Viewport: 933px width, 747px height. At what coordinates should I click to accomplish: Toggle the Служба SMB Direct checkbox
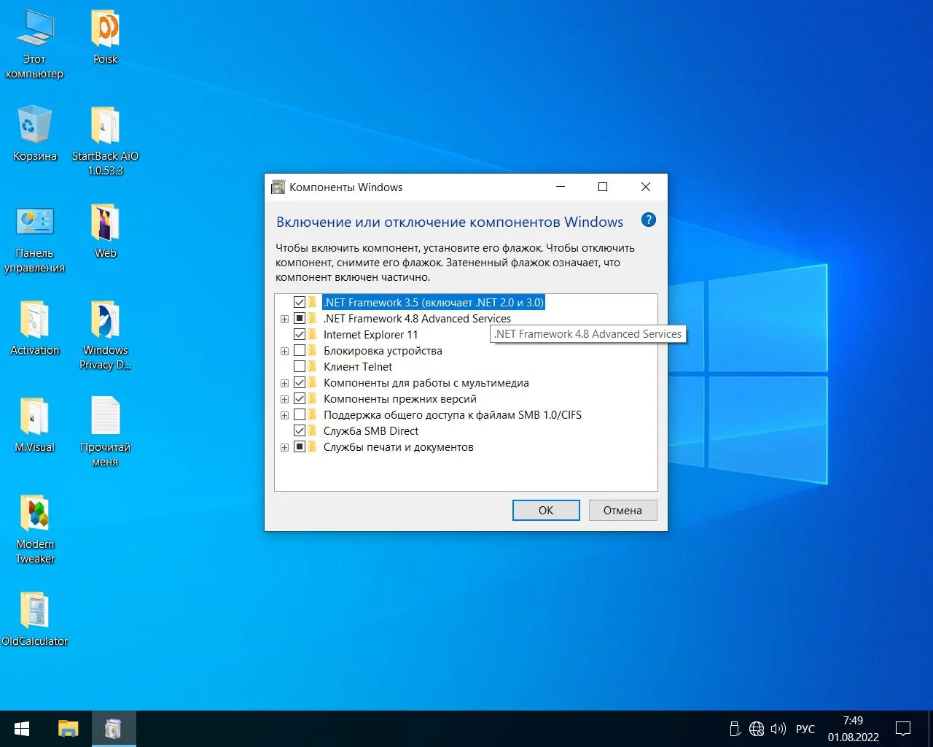[300, 431]
